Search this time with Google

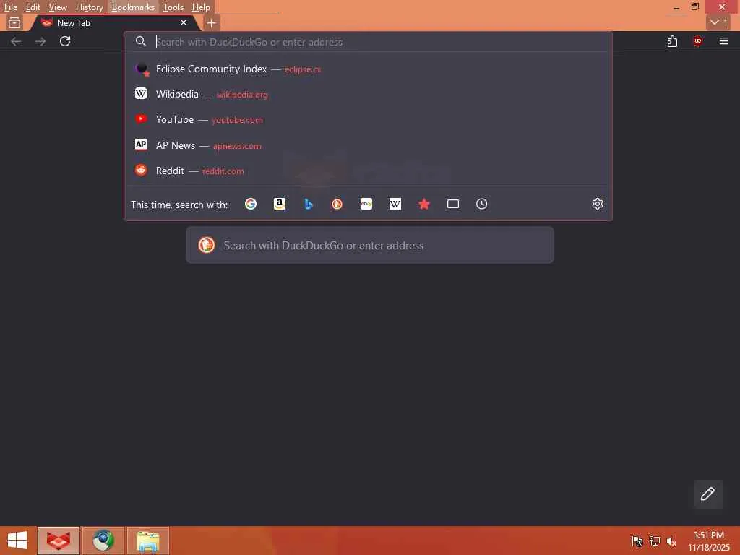(251, 204)
